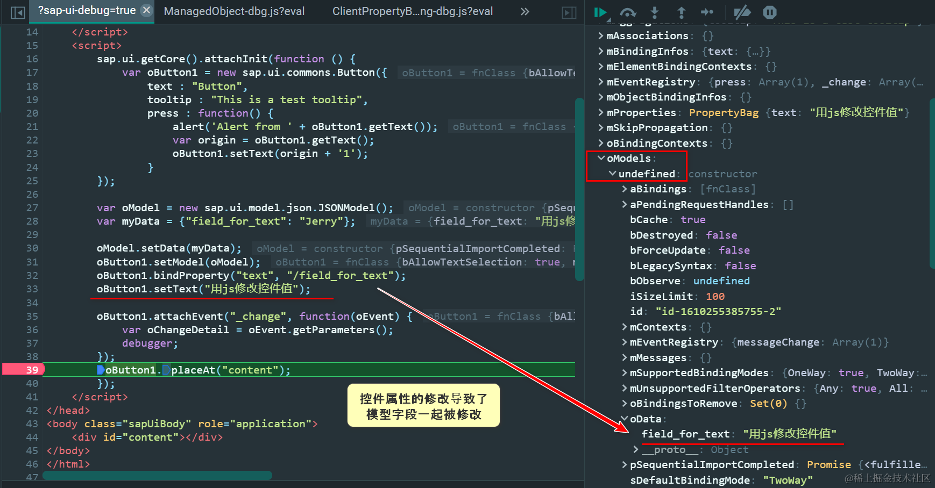This screenshot has height=488, width=935.
Task: Expand oBindingsToRemove Set node
Action: (x=624, y=404)
